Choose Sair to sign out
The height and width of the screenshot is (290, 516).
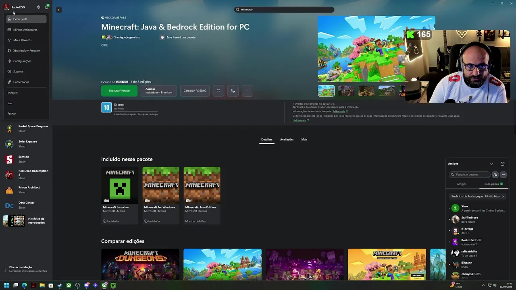pyautogui.click(x=26, y=103)
